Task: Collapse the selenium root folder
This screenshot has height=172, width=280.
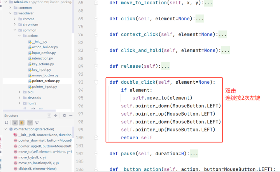Action: (x=6, y=2)
